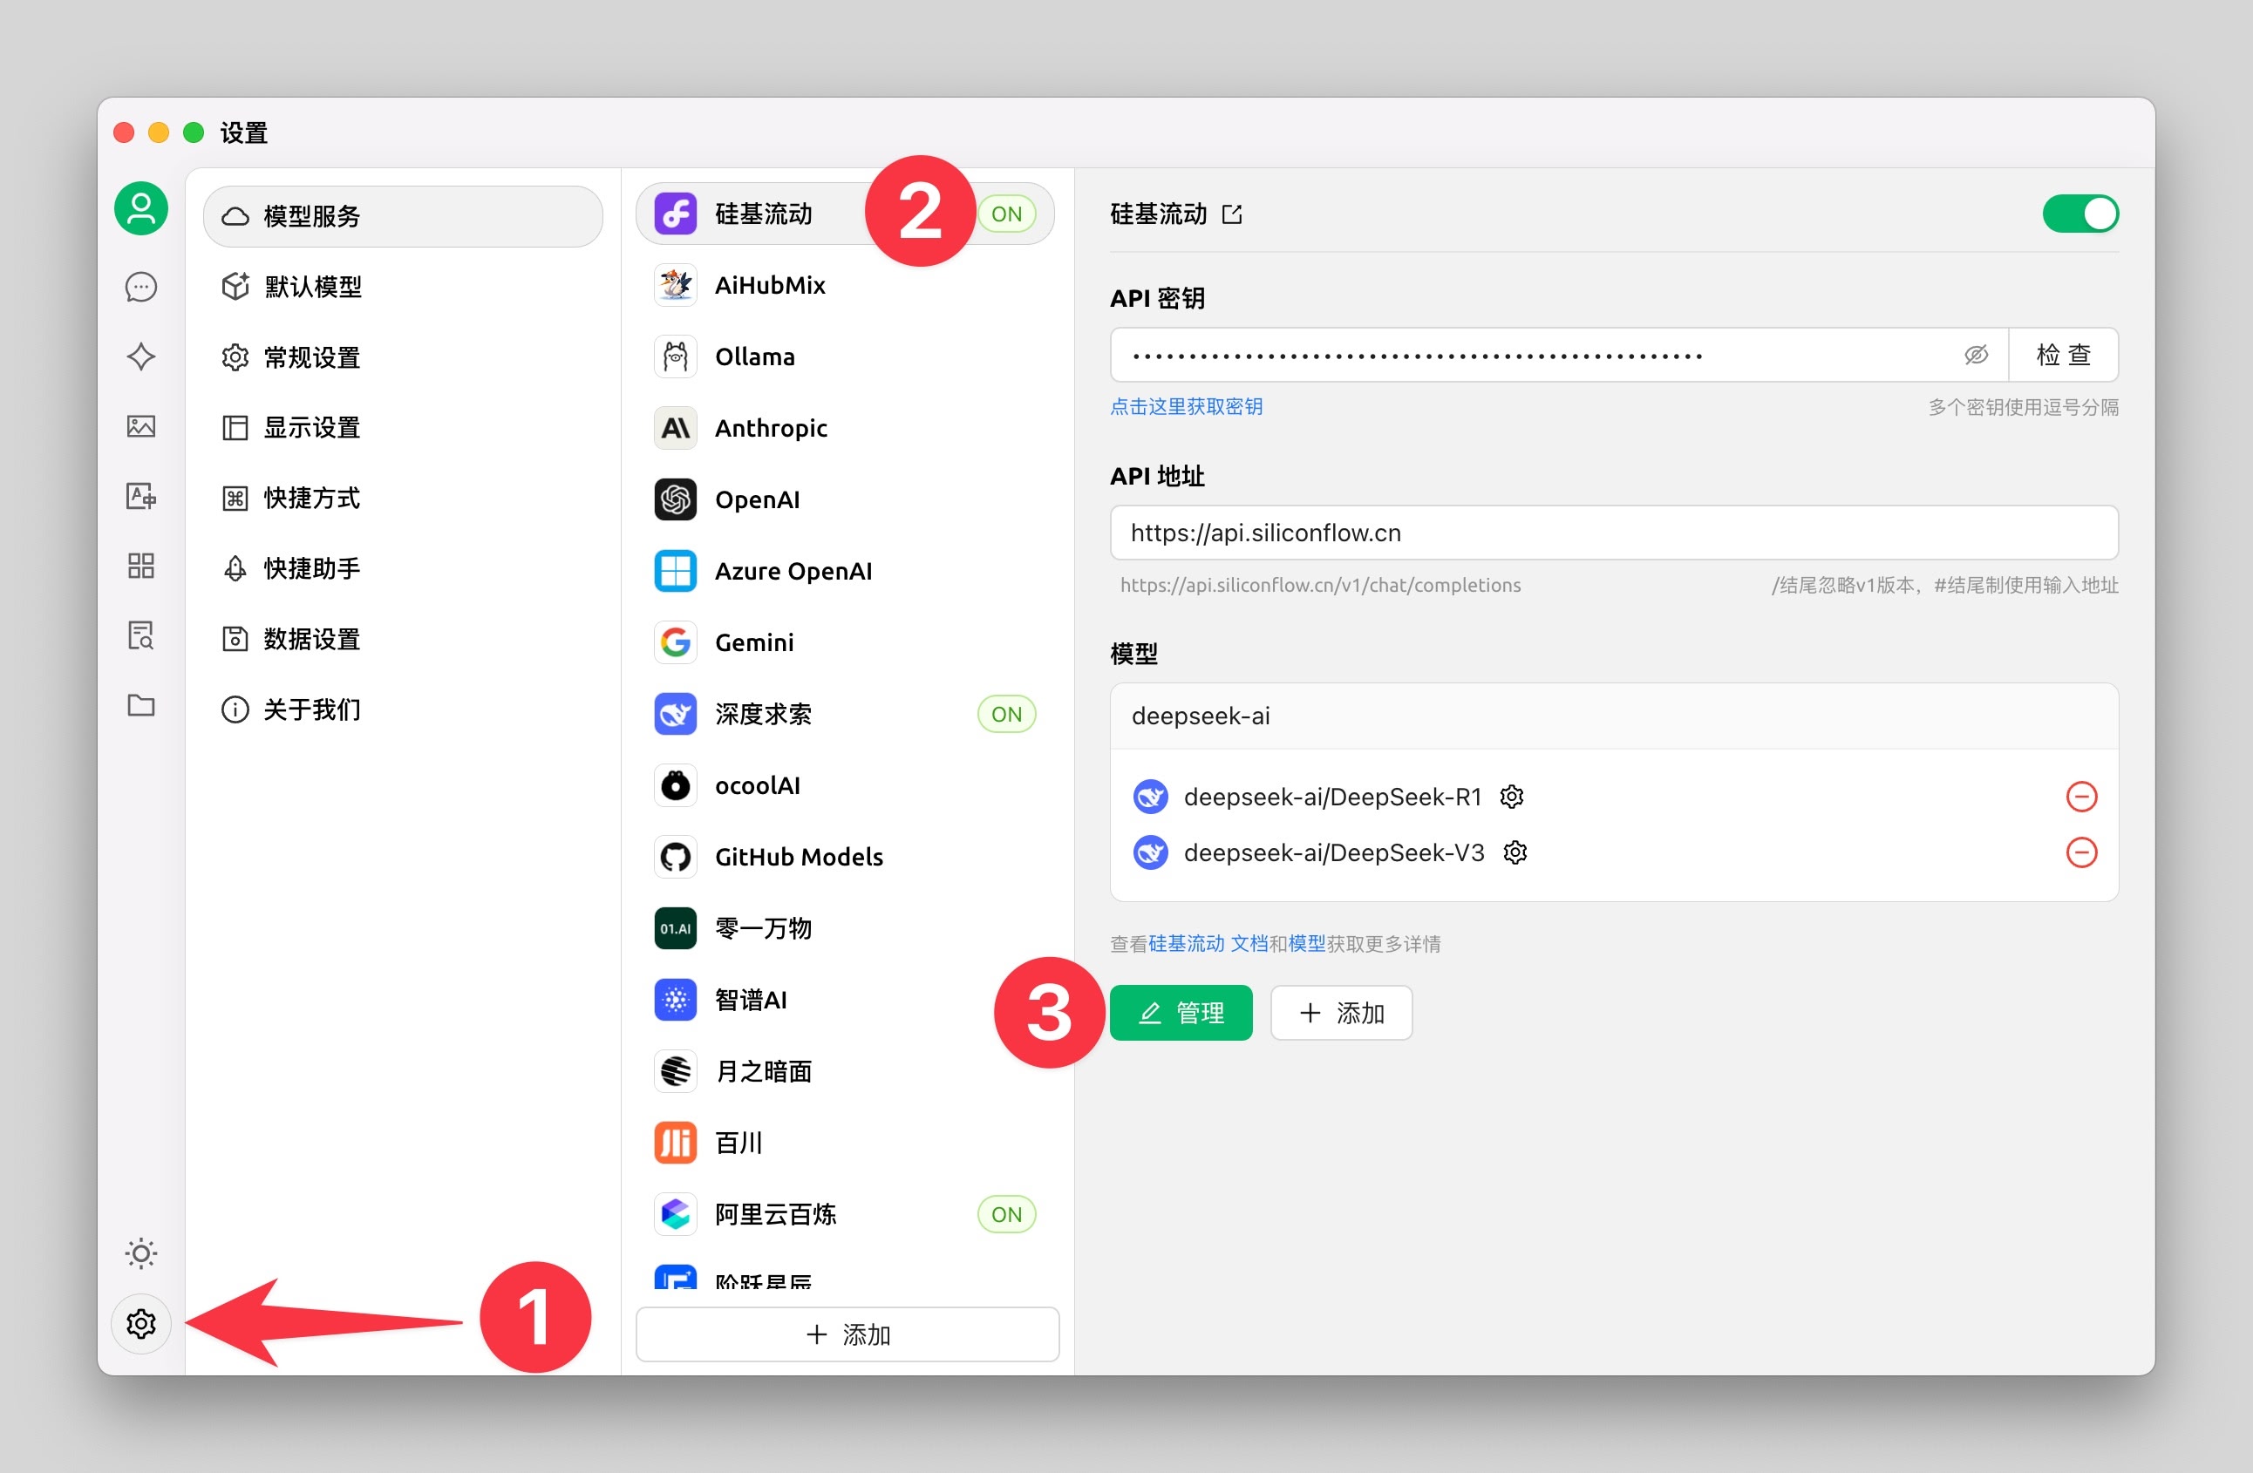Select the 硅基流动 provider row
This screenshot has width=2253, height=1473.
pos(844,214)
